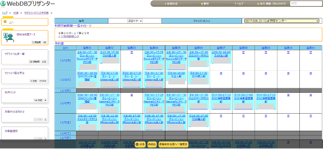The image size is (323, 149).
Task: Expand the さいたま研修センター satellite office dropdown
Action: coord(282,21)
